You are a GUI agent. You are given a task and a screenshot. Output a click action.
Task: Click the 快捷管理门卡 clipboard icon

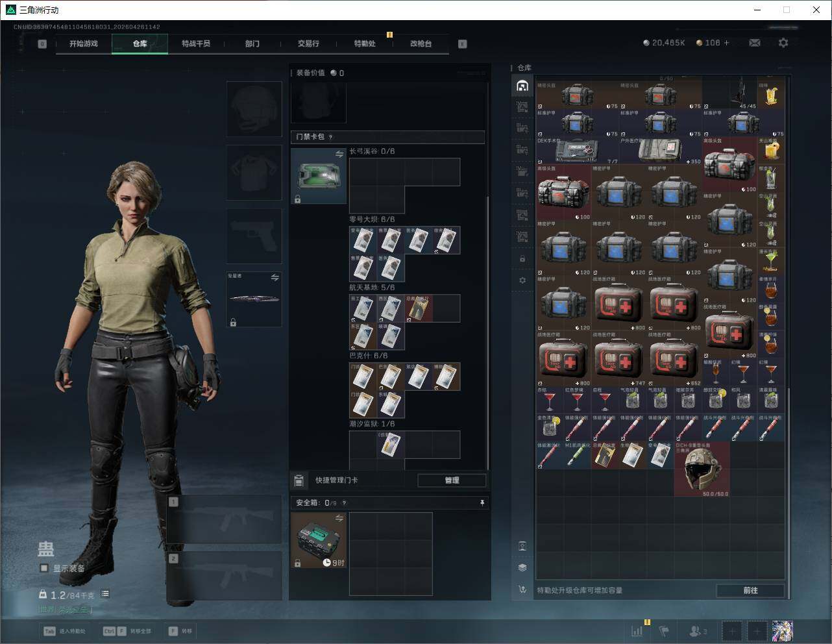[x=299, y=480]
